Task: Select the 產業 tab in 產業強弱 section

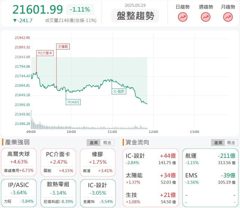Action: (94, 143)
